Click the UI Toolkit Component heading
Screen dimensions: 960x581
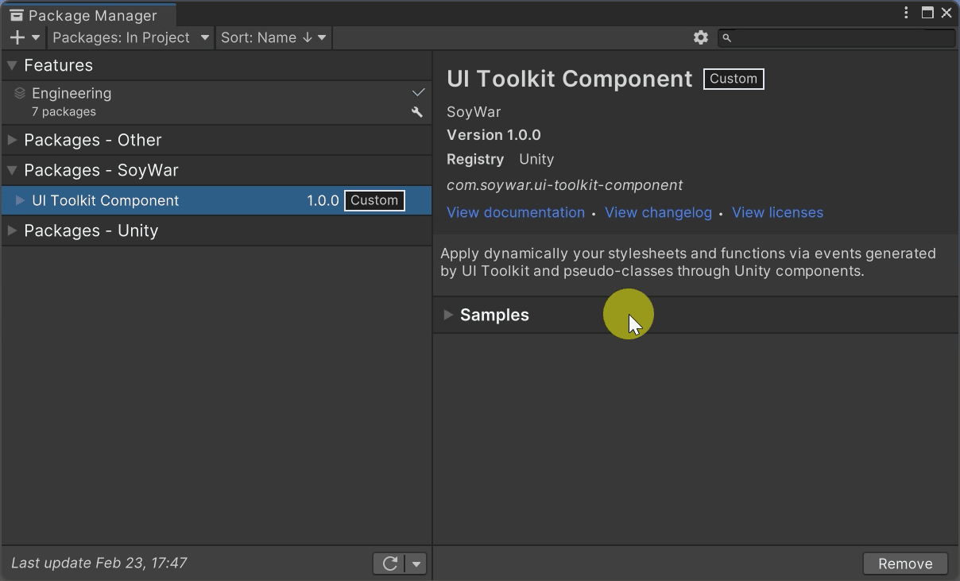[x=570, y=79]
